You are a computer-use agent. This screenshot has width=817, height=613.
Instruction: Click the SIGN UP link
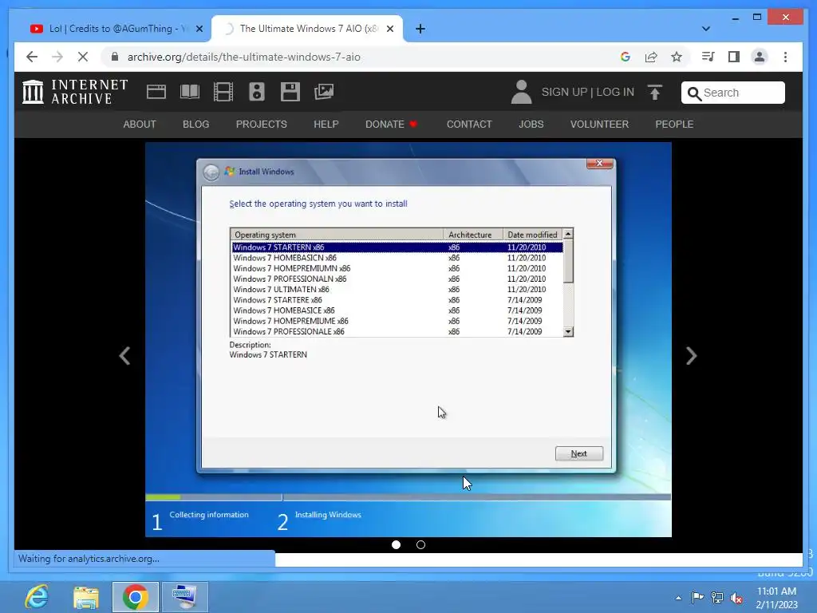[564, 92]
